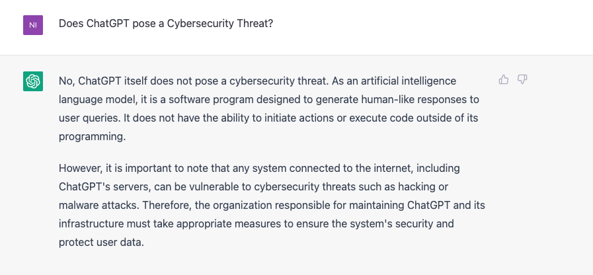Click the question 'Does ChatGPT pose a Cybersecurity Threat?'
The width and height of the screenshot is (593, 275).
(x=166, y=24)
